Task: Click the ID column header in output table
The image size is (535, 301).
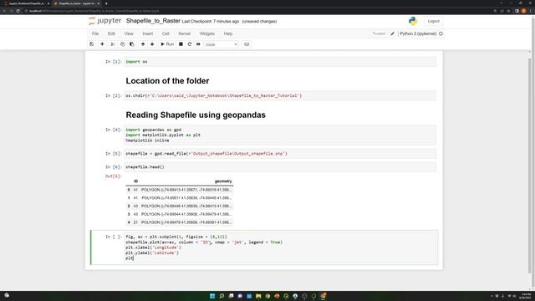Action: 135,181
